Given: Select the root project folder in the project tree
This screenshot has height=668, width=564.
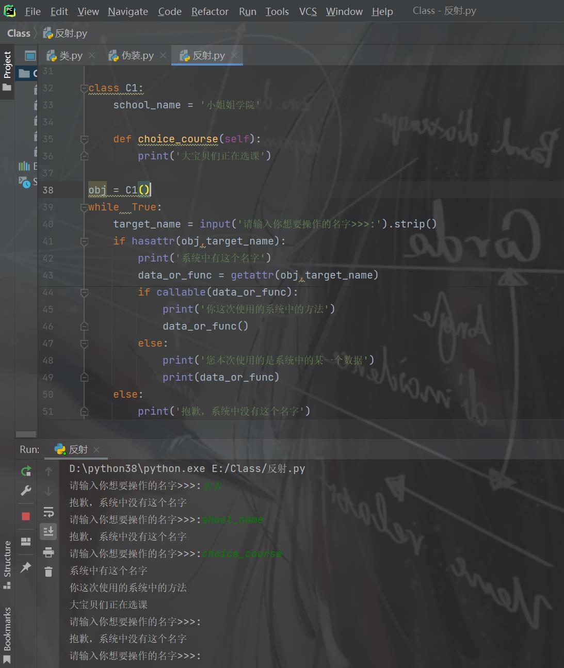Looking at the screenshot, I should tap(27, 73).
